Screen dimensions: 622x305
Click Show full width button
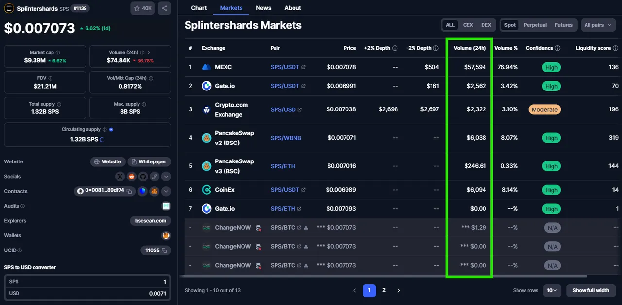tap(591, 290)
